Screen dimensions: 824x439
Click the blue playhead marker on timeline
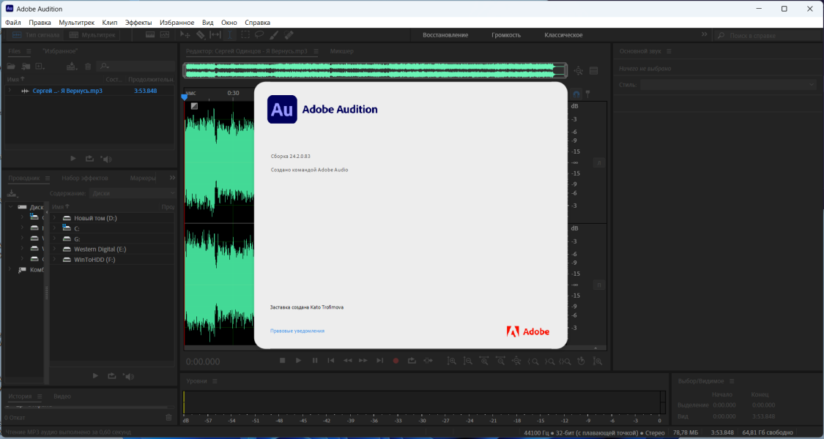coord(184,97)
